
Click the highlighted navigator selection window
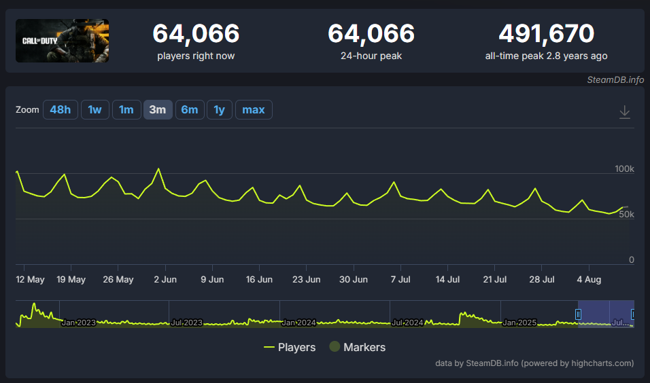[606, 314]
